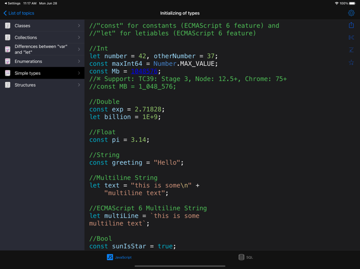Tap the Structures document icon
360x269 pixels.
coord(8,85)
